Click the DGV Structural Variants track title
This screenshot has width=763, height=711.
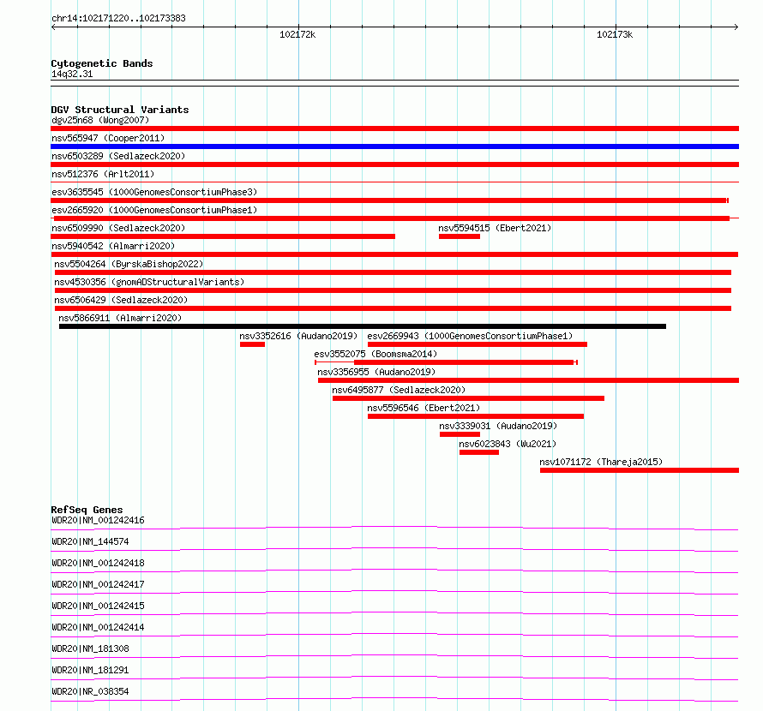pos(120,110)
